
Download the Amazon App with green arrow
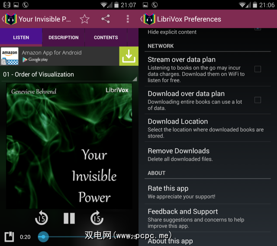(x=129, y=56)
